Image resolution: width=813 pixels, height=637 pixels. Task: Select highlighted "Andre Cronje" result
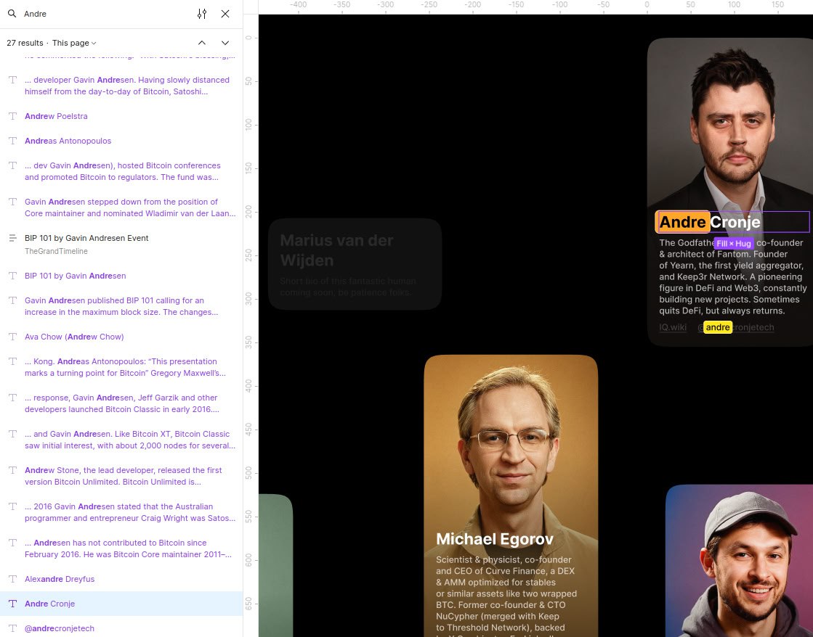pyautogui.click(x=49, y=604)
